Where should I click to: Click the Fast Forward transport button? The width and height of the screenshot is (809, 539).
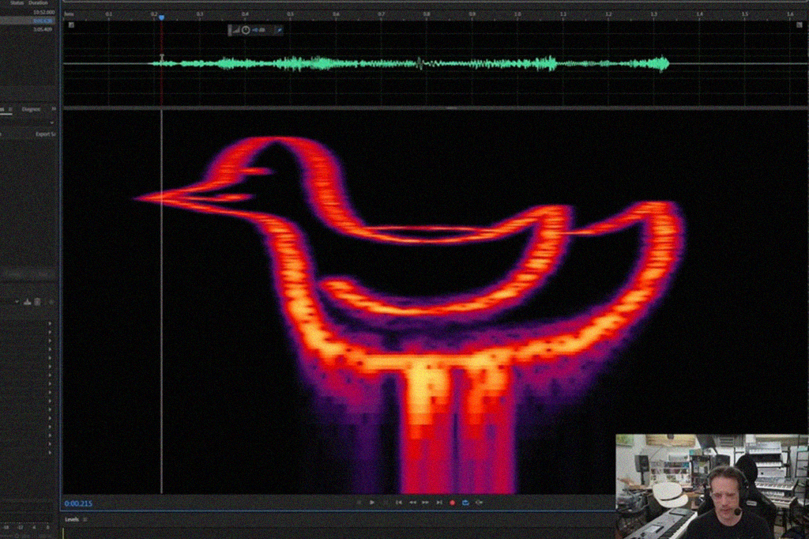click(425, 503)
